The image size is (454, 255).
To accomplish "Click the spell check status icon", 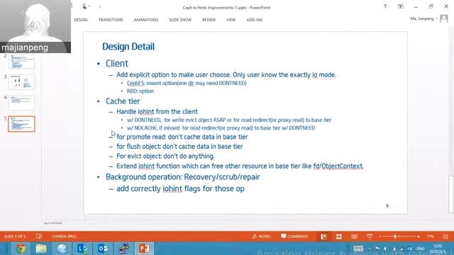I will (39, 236).
